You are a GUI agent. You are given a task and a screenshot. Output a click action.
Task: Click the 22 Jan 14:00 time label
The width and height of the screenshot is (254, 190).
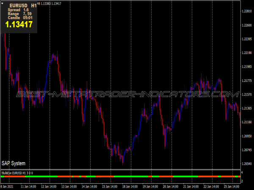211,187
